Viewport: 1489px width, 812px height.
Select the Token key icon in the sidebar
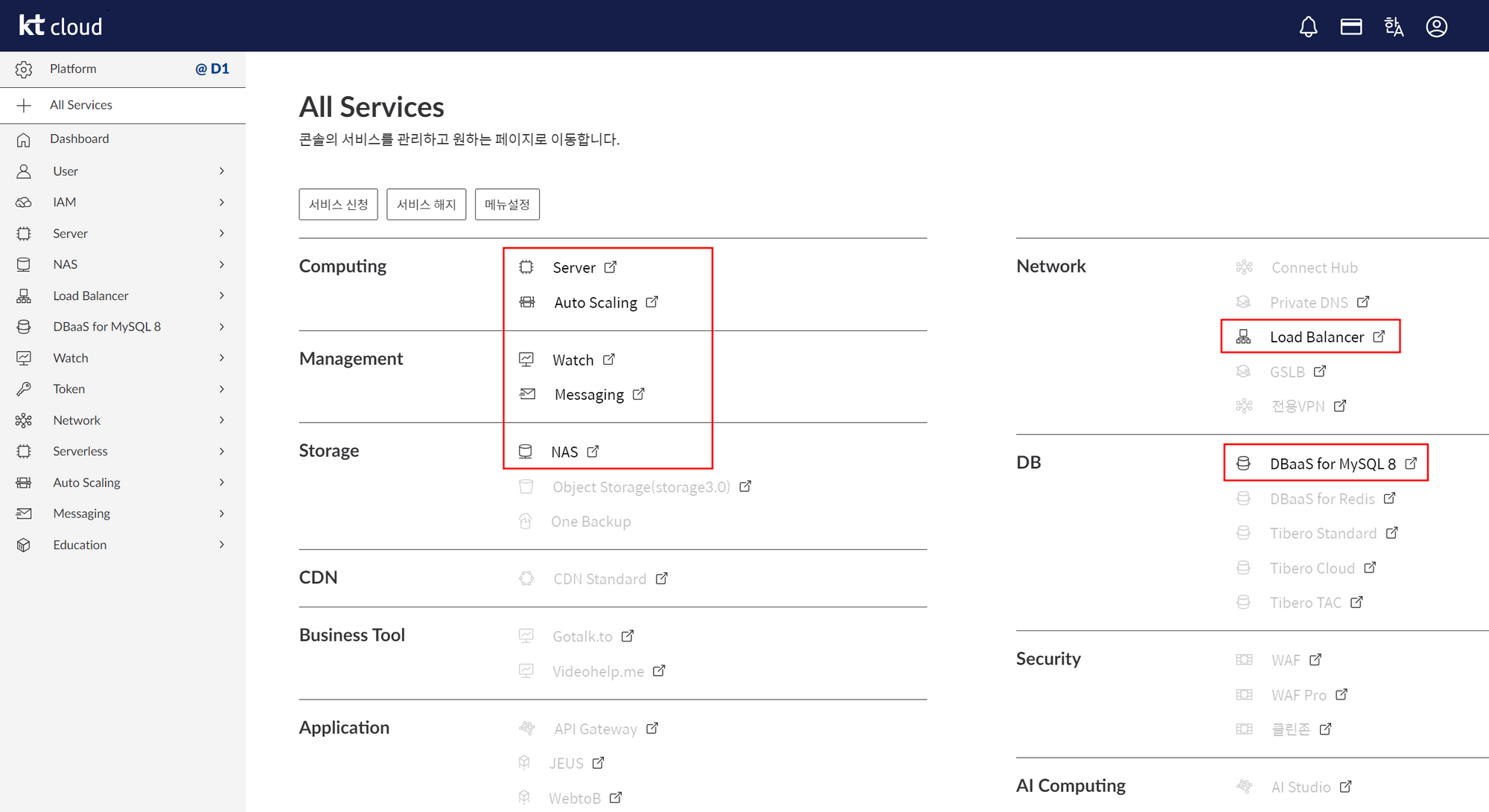point(24,389)
